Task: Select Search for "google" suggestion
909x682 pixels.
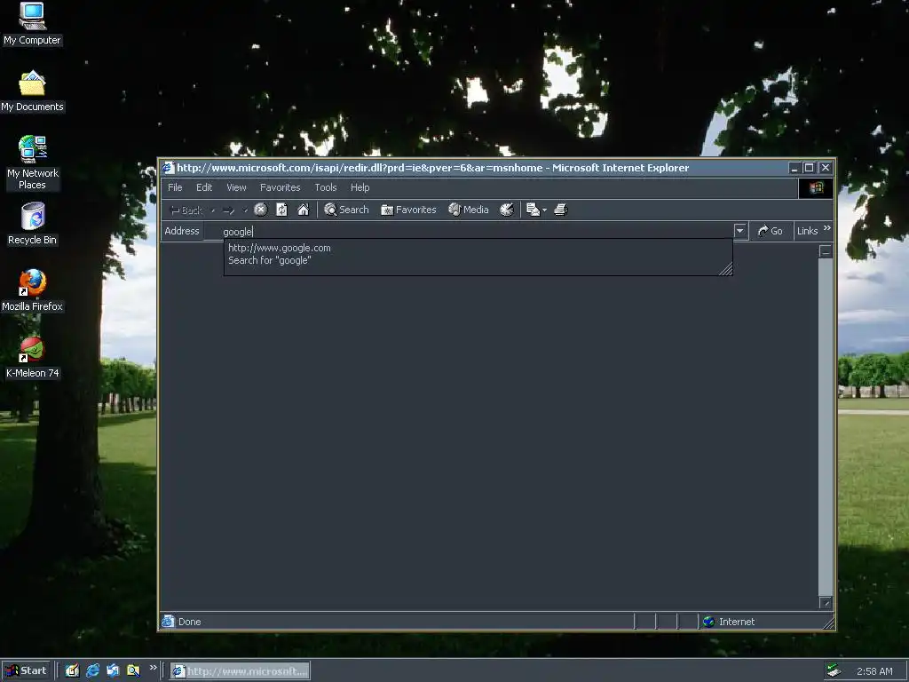Action: point(270,260)
